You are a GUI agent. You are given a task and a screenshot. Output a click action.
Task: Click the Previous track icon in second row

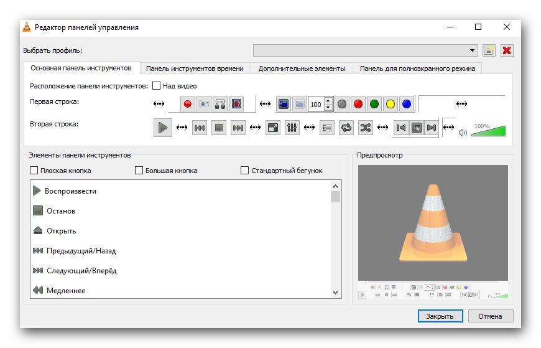pos(200,128)
